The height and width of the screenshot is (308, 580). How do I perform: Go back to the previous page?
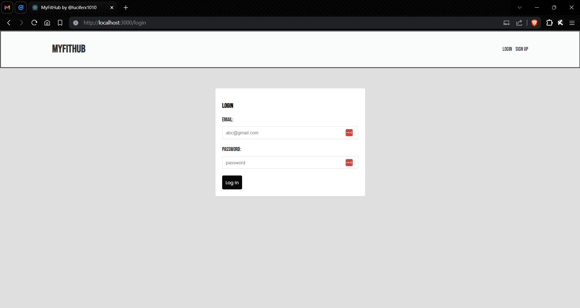(x=9, y=23)
